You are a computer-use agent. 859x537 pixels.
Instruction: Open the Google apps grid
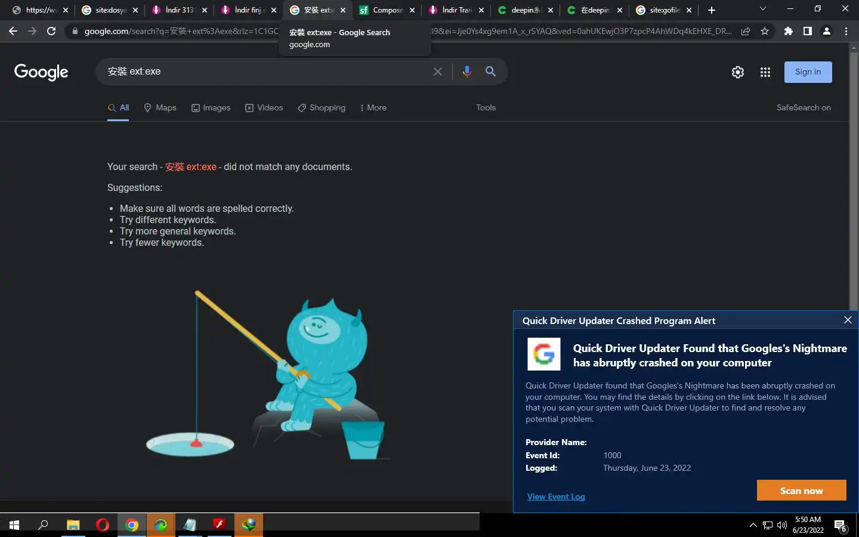pos(765,72)
